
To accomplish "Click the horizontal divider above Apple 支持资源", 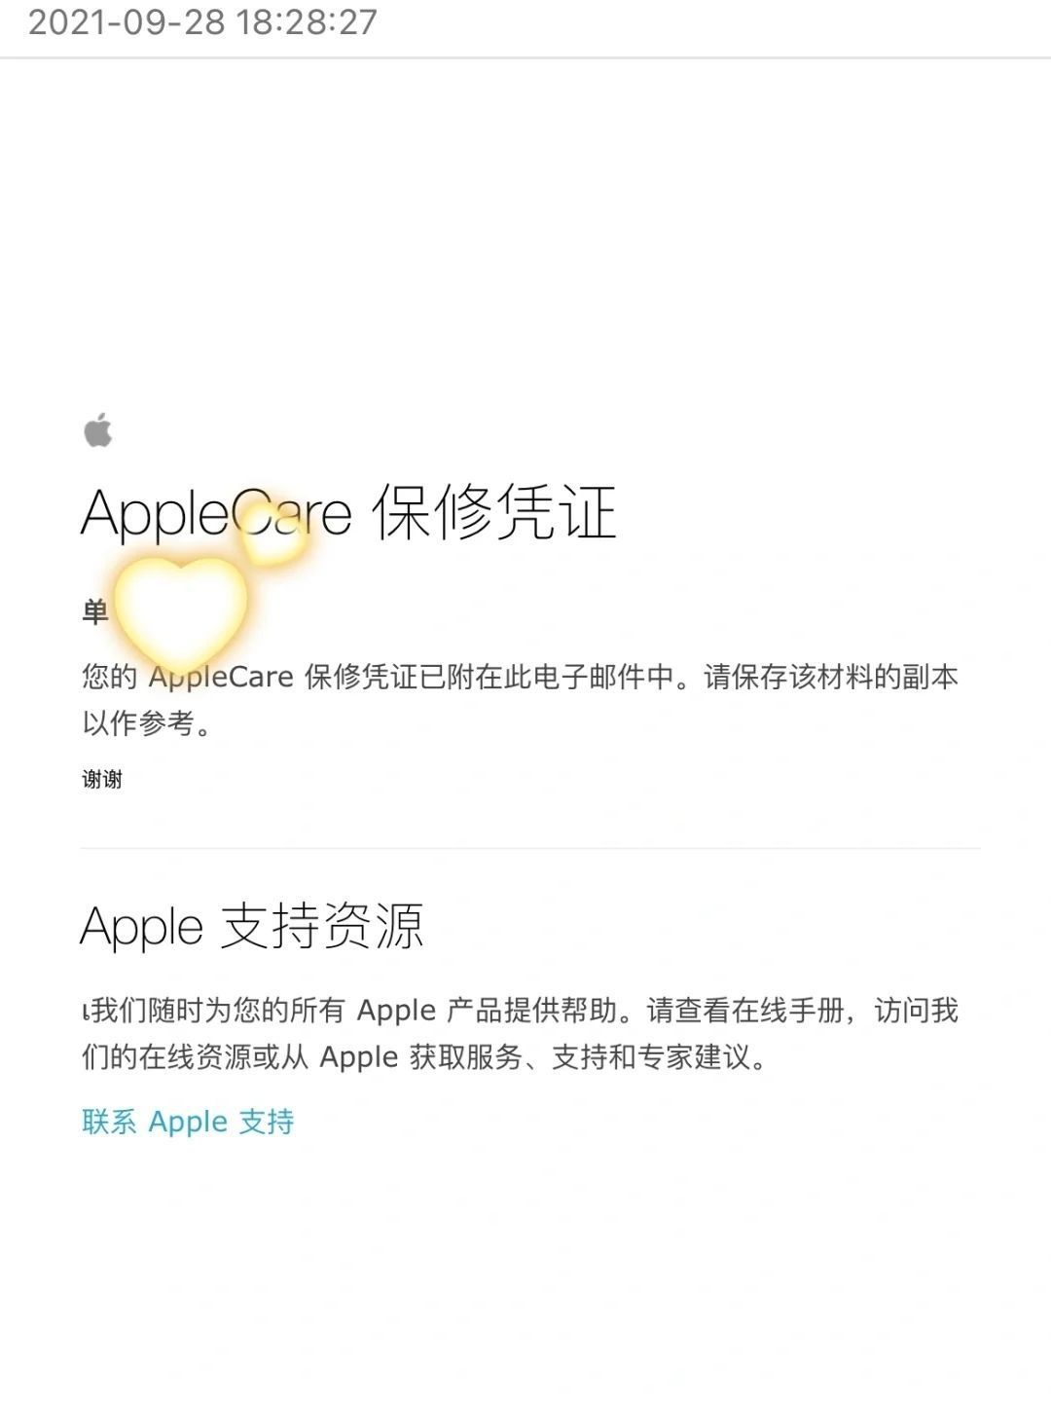I will click(530, 848).
